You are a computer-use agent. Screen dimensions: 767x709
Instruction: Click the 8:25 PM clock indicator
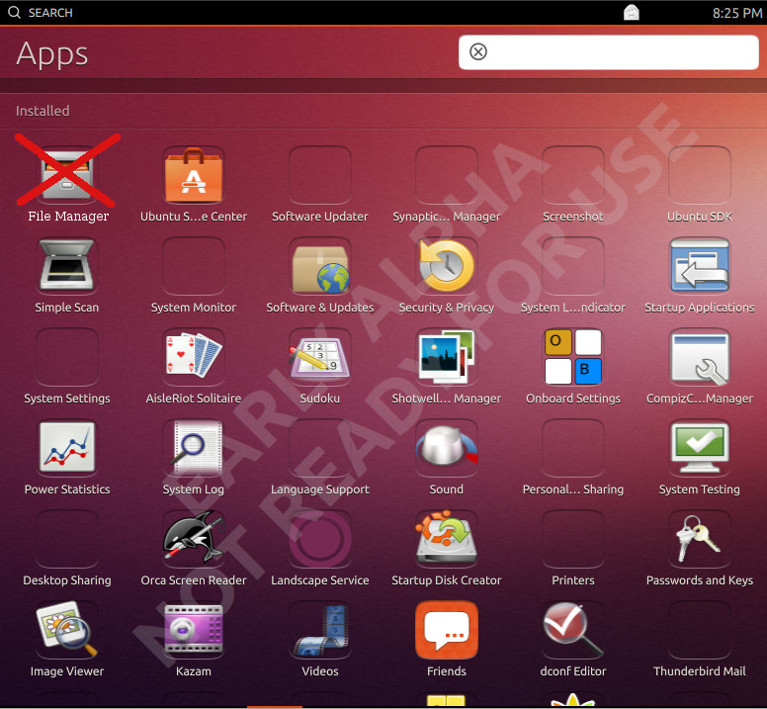[x=737, y=13]
